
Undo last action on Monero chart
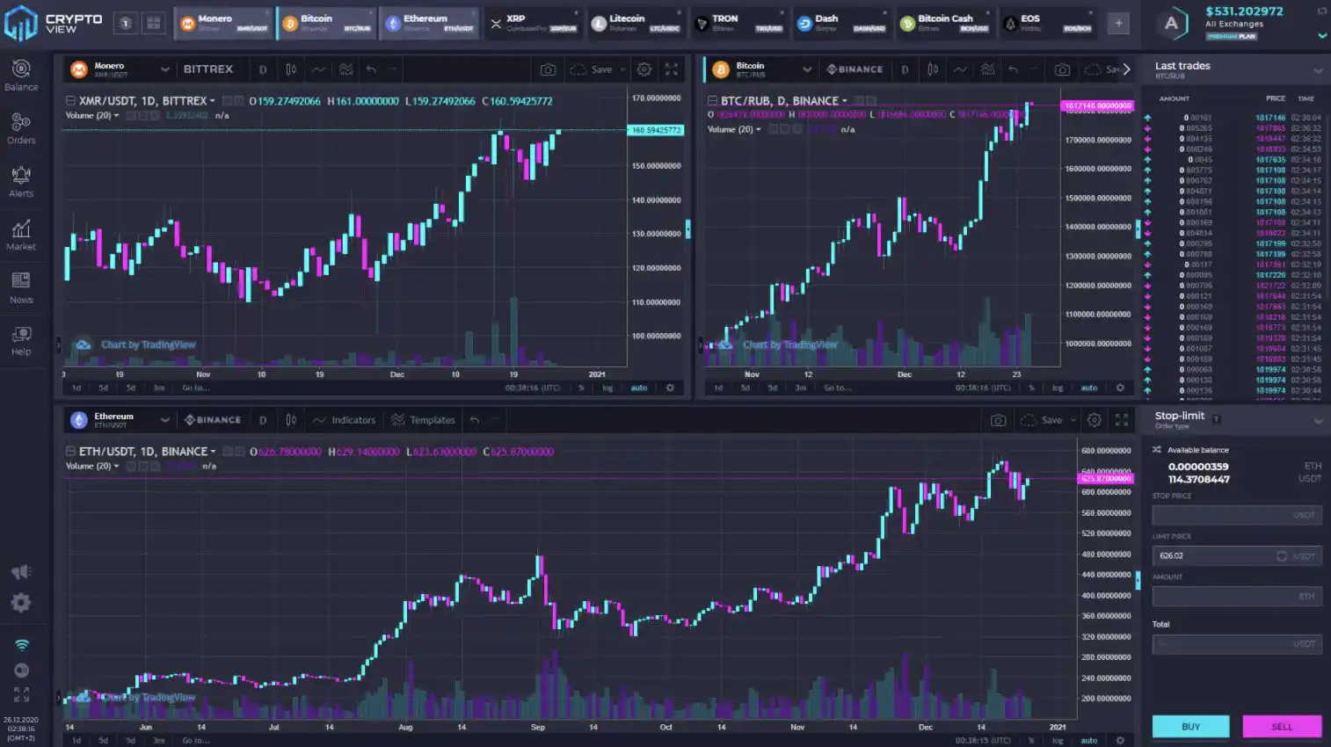pos(372,69)
